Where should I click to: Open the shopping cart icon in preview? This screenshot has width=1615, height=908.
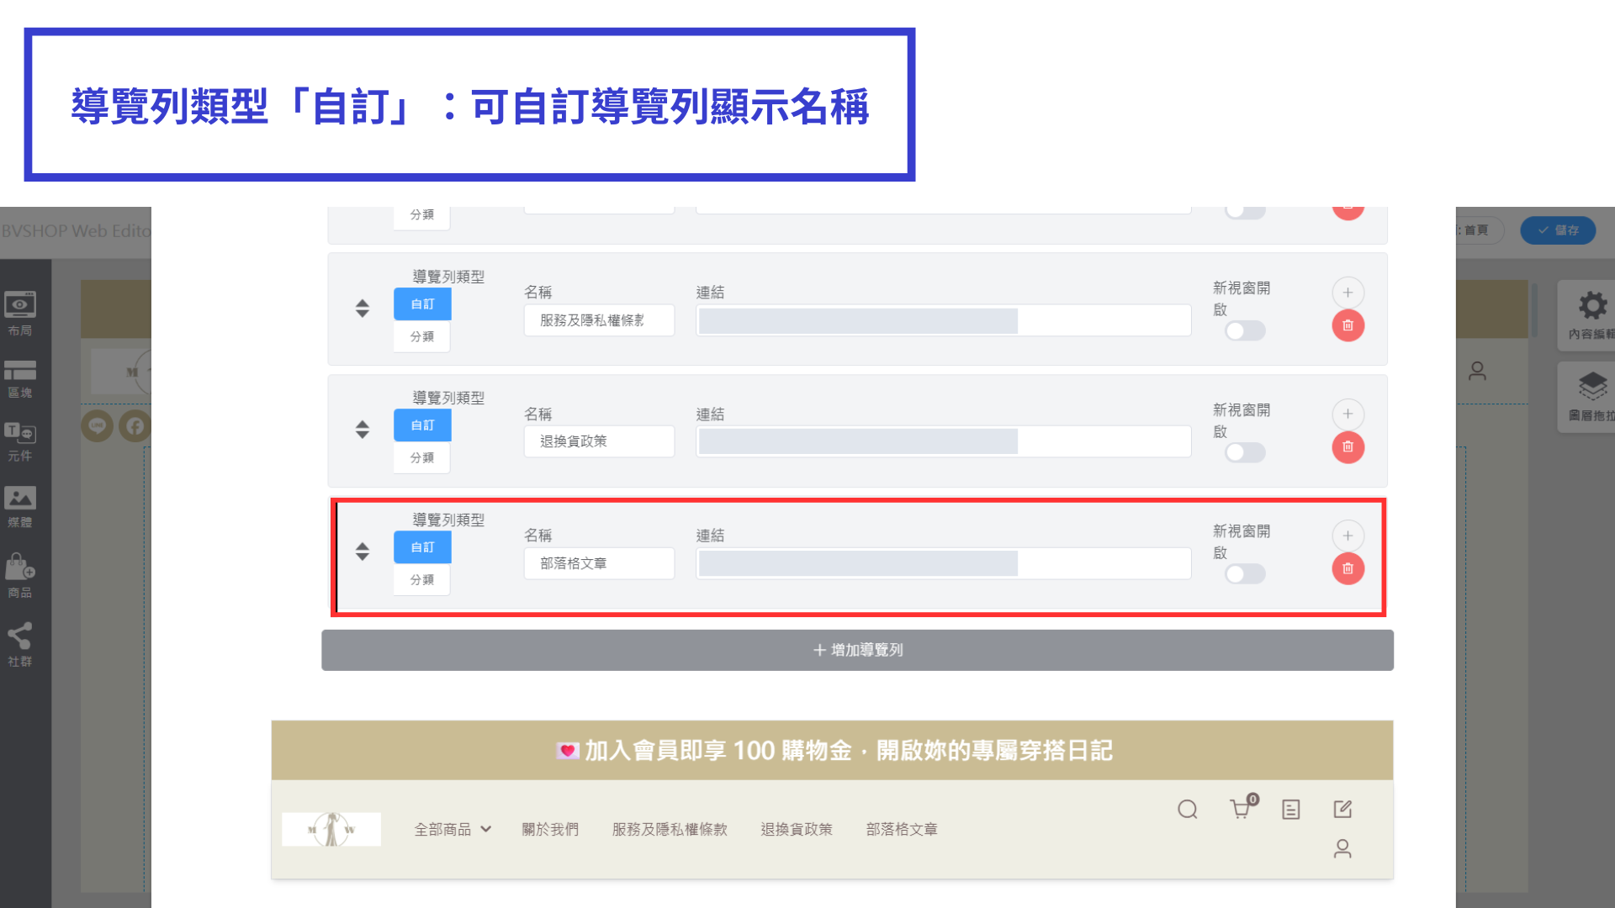pos(1242,807)
